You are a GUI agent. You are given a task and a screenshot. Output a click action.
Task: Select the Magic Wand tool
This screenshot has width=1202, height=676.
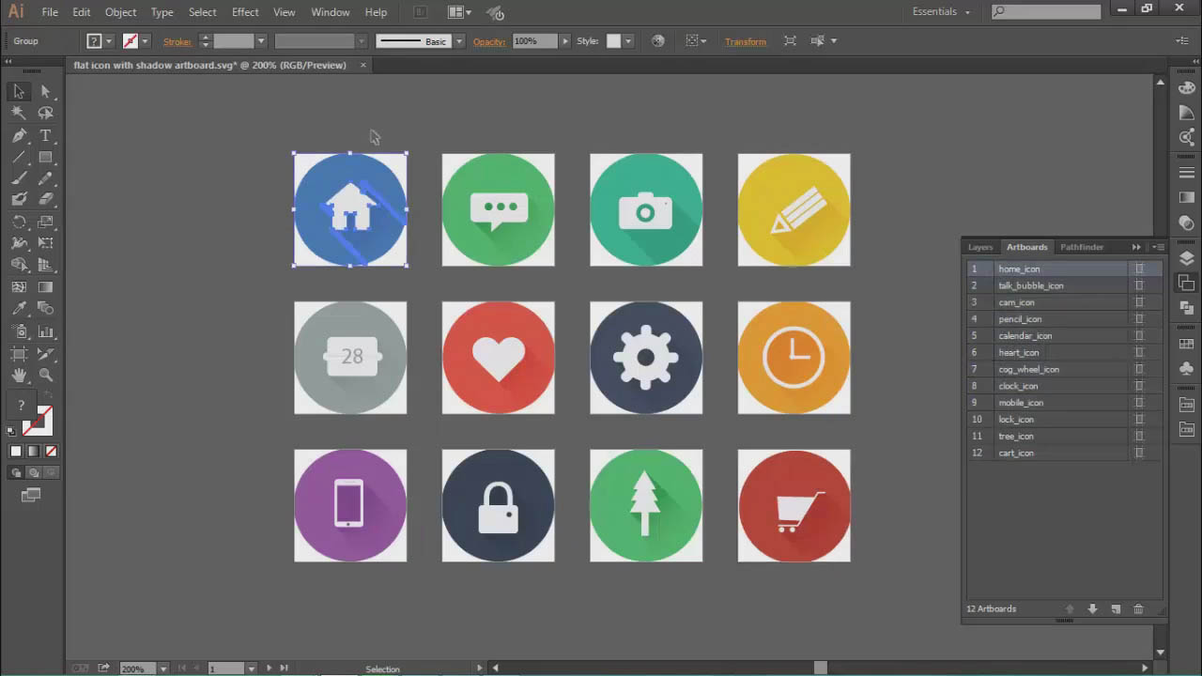[x=19, y=113]
